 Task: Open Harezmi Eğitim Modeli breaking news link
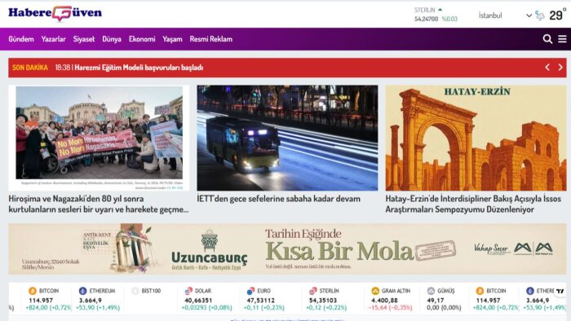point(139,68)
